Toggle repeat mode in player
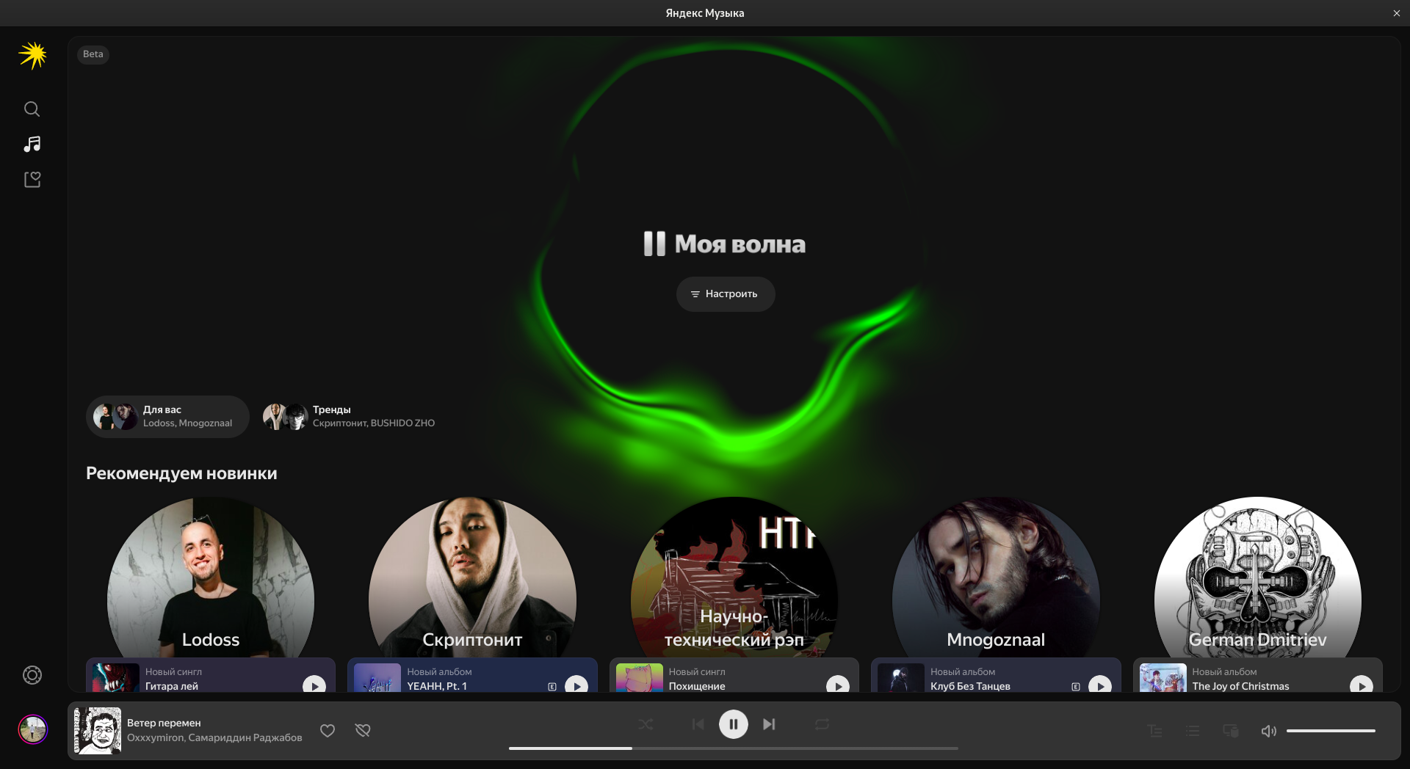The width and height of the screenshot is (1410, 769). 822,724
